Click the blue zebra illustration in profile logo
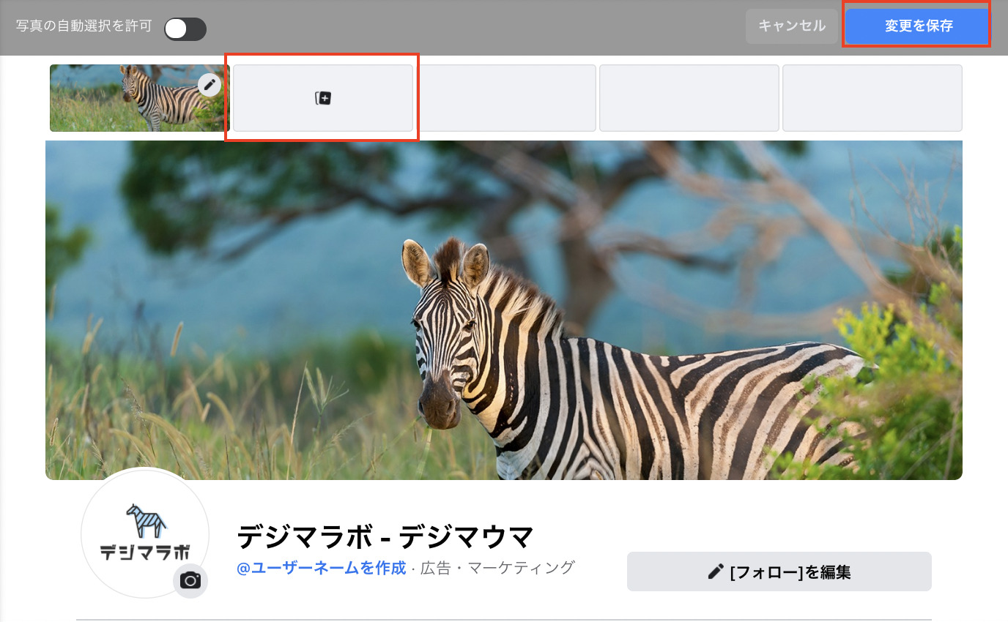The width and height of the screenshot is (1008, 622). (146, 520)
